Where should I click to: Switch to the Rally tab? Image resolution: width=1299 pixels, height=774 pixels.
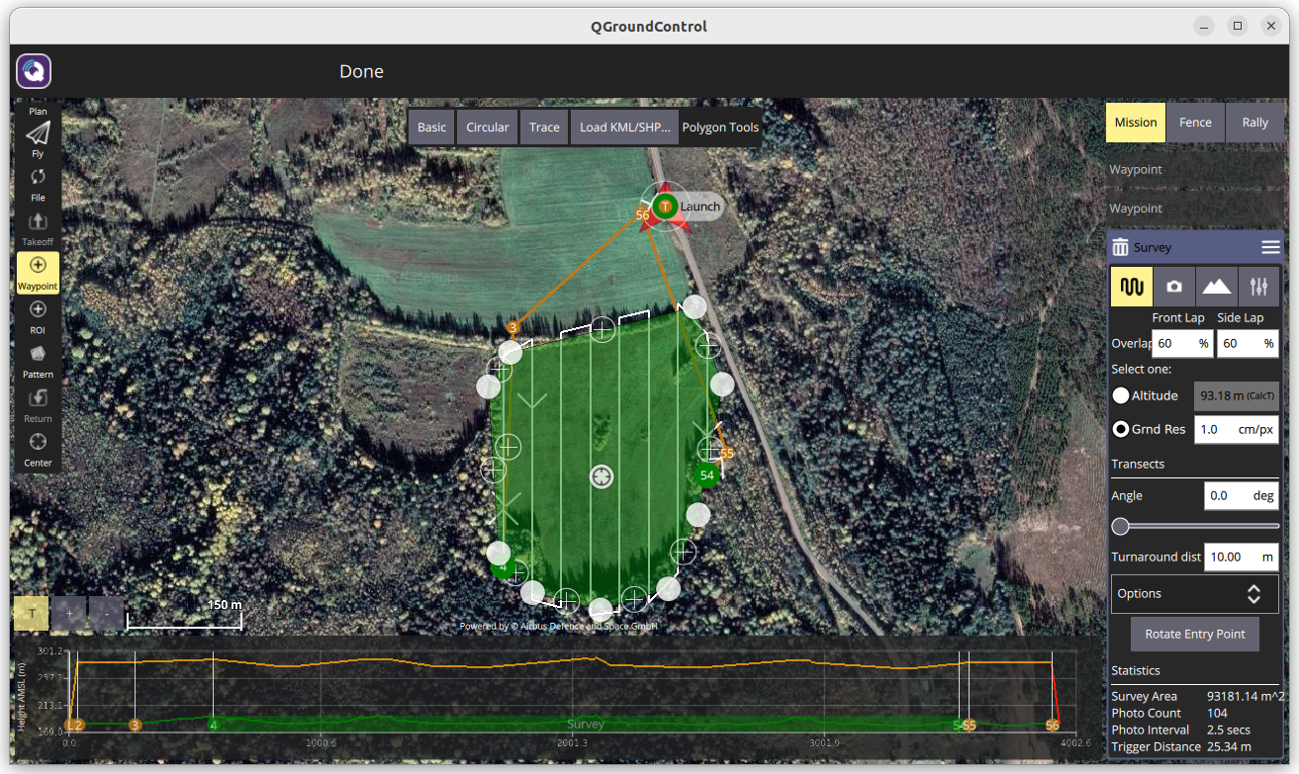(x=1254, y=123)
